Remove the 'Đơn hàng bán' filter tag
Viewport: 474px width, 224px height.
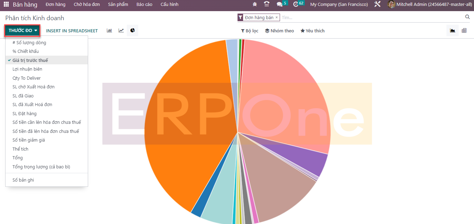pyautogui.click(x=277, y=17)
